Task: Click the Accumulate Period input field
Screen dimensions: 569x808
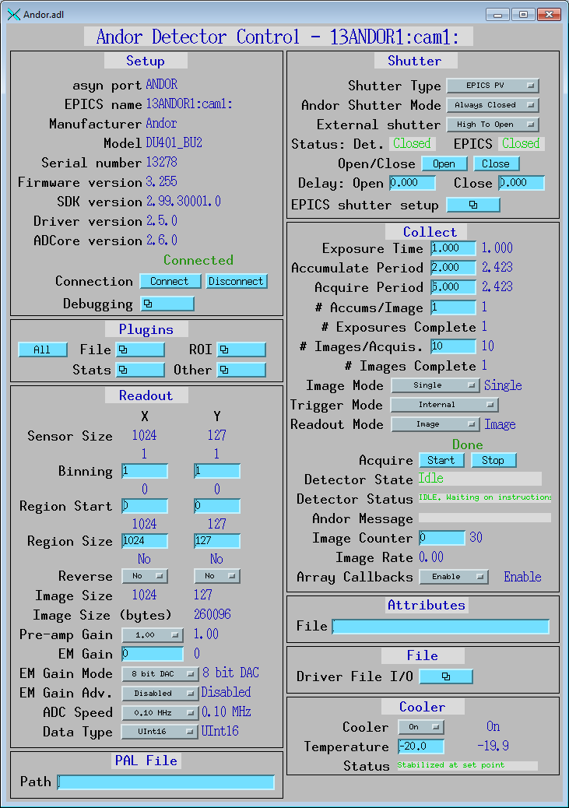Action: [x=454, y=268]
